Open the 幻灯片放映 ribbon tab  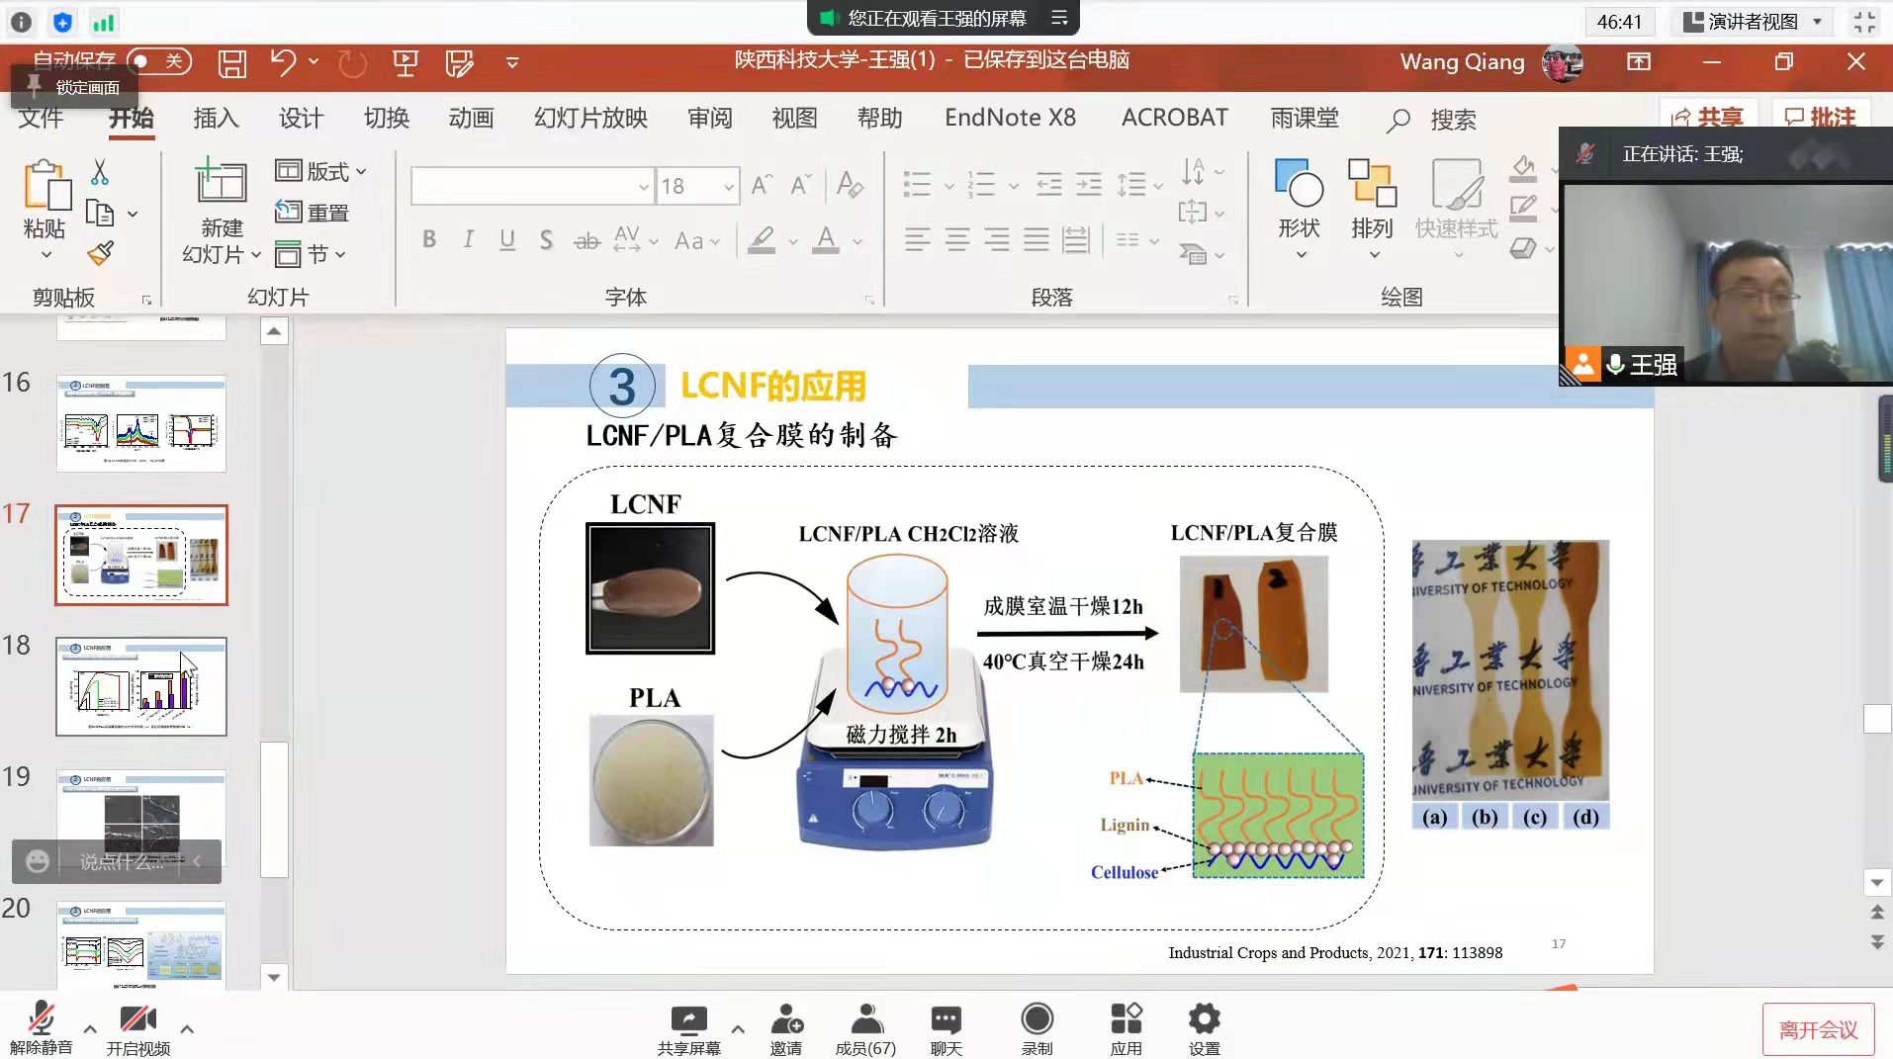[590, 119]
